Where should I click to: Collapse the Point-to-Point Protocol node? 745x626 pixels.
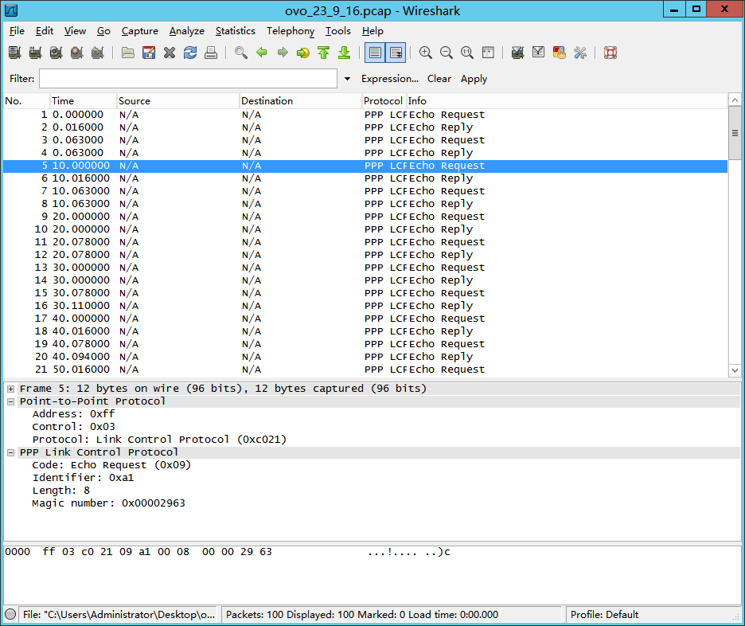click(10, 401)
